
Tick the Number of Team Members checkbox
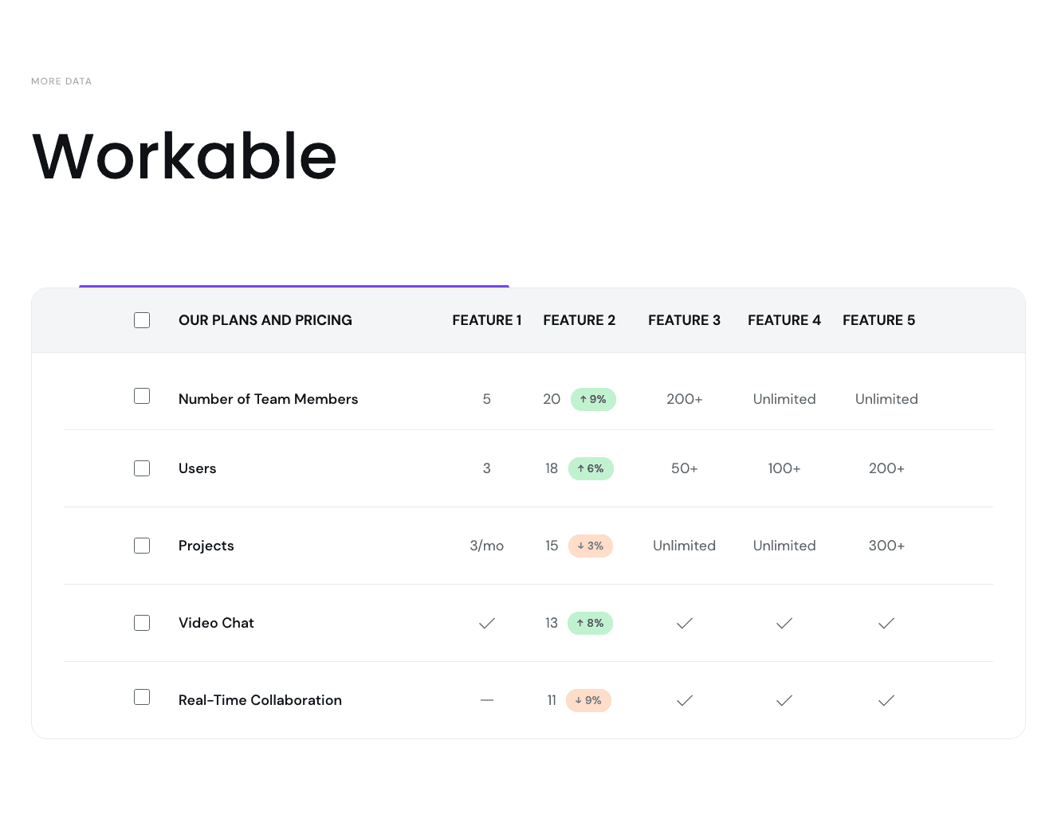[142, 396]
